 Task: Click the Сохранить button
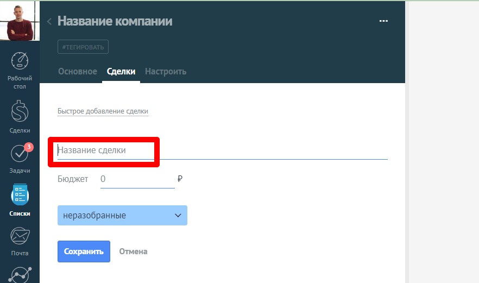[x=84, y=251]
